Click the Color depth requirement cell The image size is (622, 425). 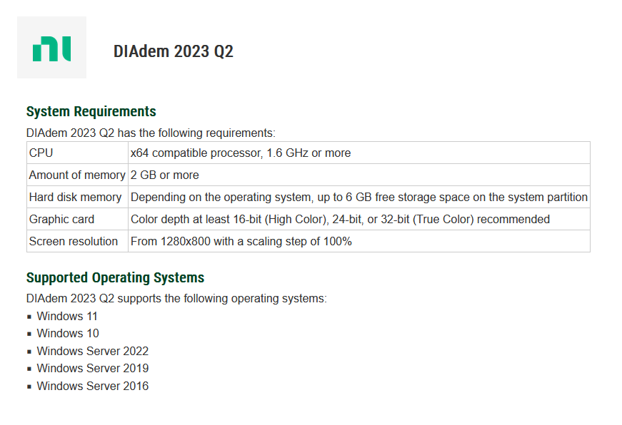tap(340, 219)
